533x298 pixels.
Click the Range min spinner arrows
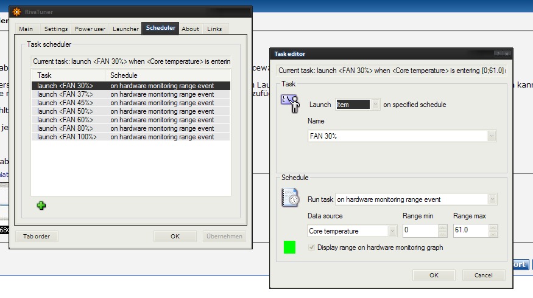[x=442, y=230]
